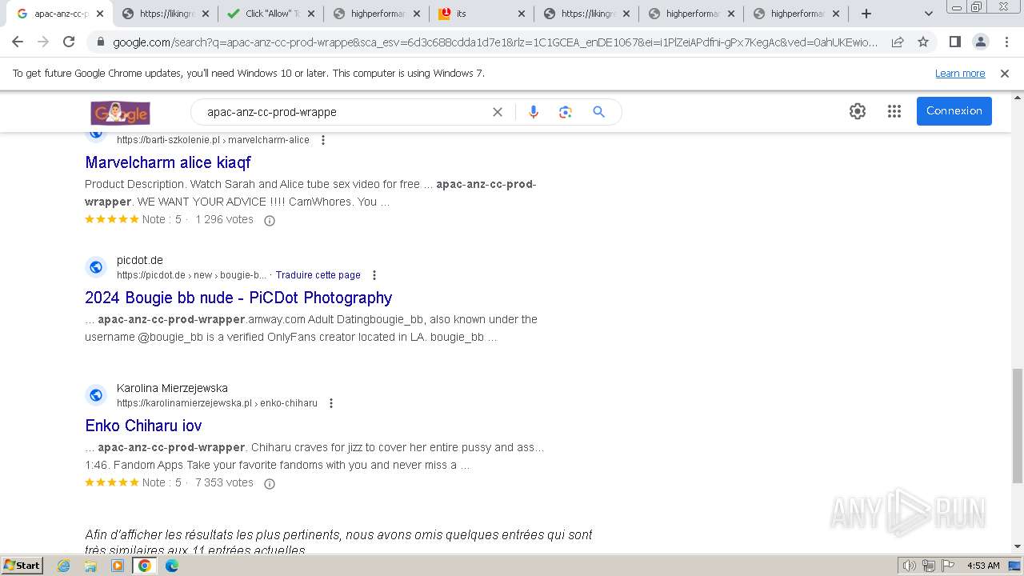
Task: Click the taskbar clock 4:53 AM
Action: [983, 566]
